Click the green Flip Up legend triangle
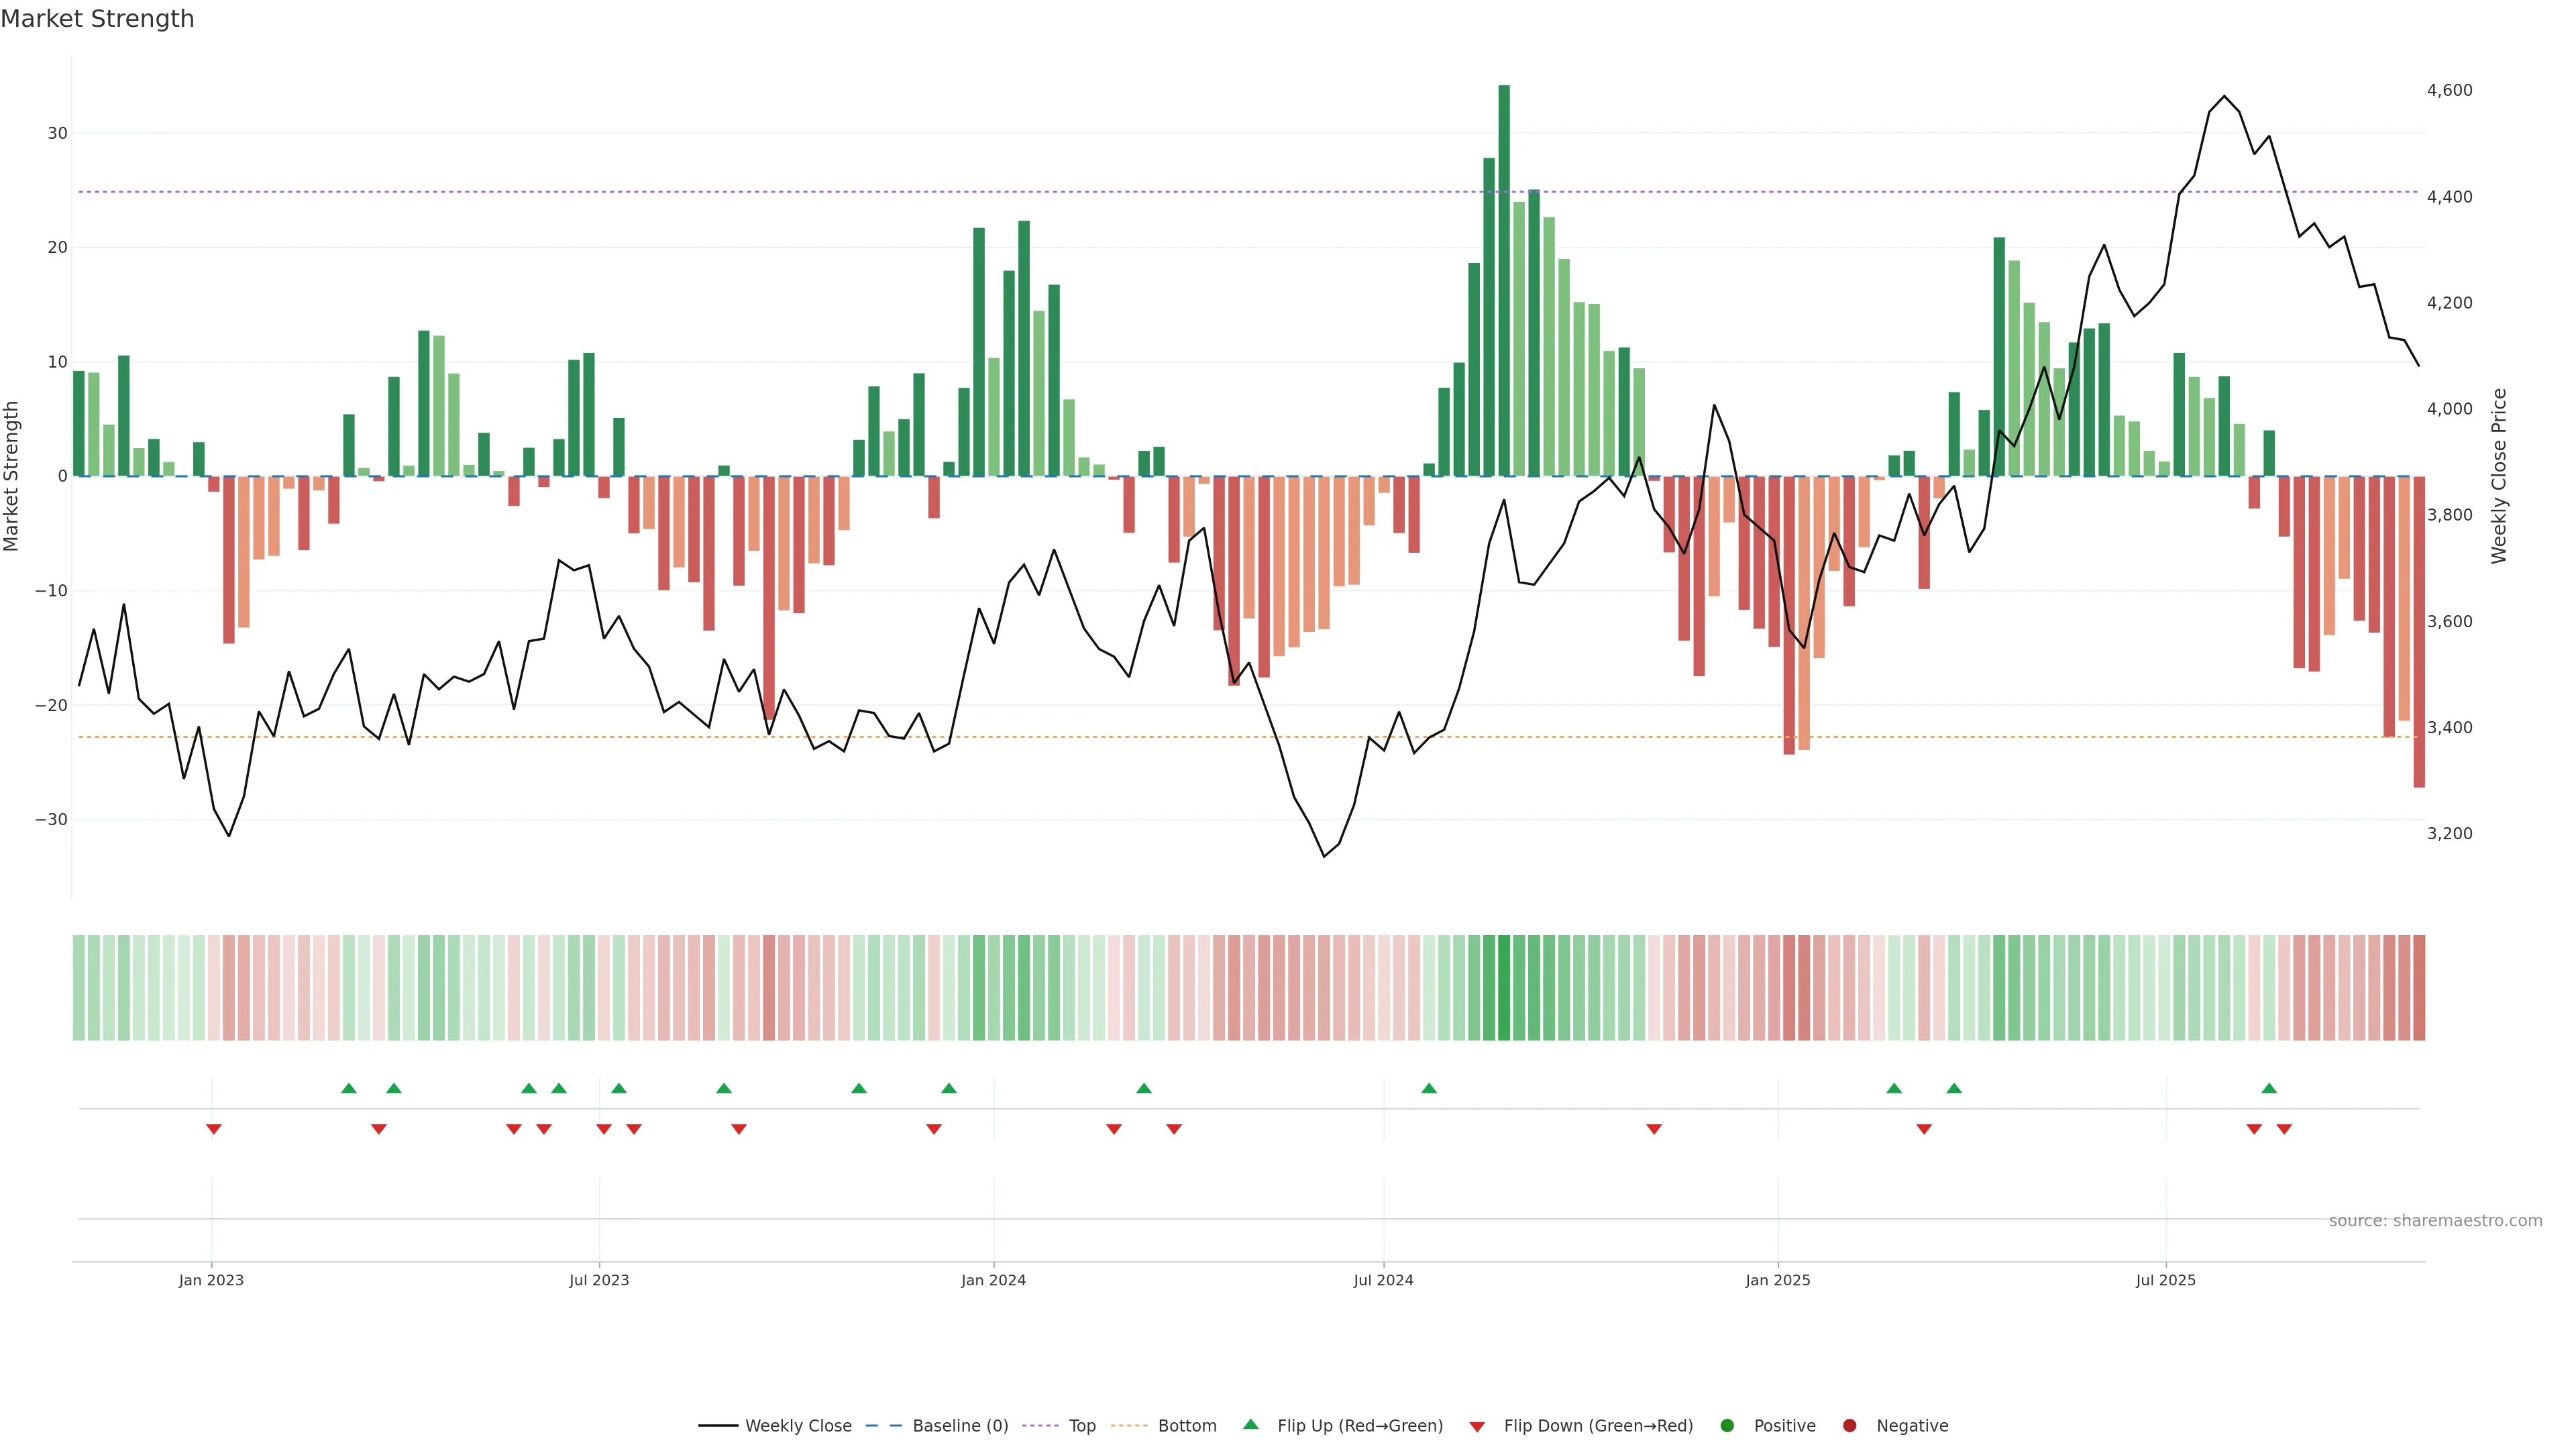Viewport: 2576px width, 1449px height. pyautogui.click(x=1250, y=1425)
